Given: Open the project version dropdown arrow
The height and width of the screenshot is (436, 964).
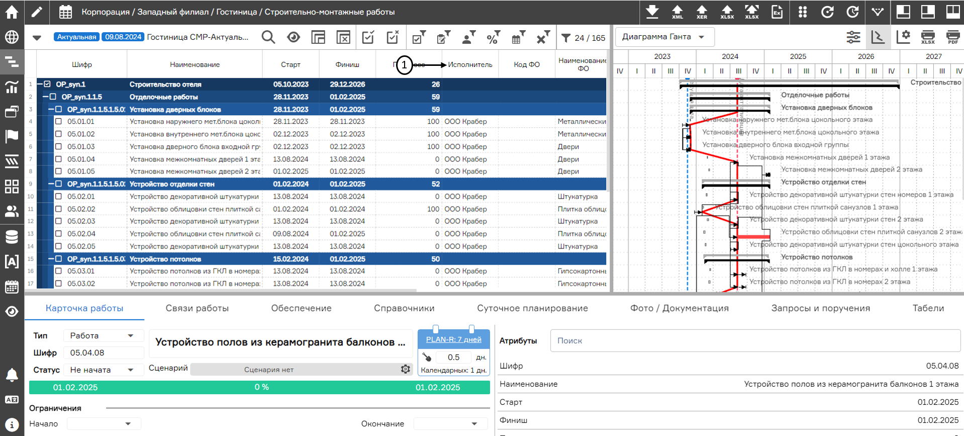Looking at the screenshot, I should tap(37, 37).
